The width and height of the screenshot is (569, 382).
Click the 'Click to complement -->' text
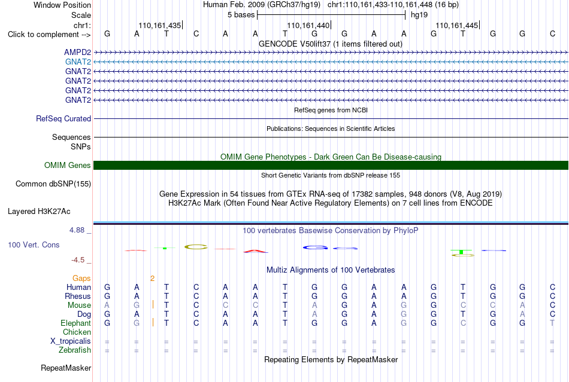(49, 35)
